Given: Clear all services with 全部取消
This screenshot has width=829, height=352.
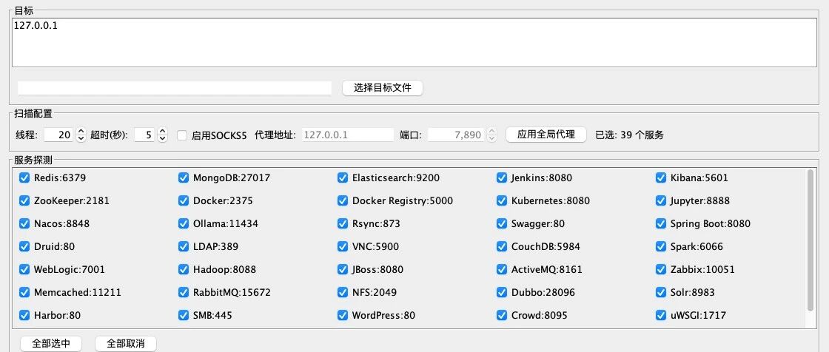Looking at the screenshot, I should pyautogui.click(x=126, y=344).
